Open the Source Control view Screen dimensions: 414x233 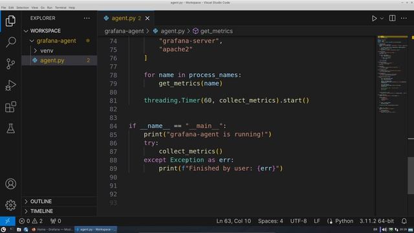10,64
